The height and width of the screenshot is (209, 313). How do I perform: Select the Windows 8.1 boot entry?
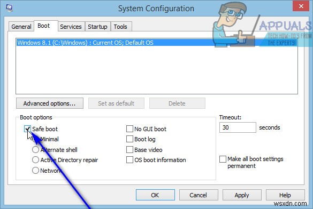(x=156, y=43)
